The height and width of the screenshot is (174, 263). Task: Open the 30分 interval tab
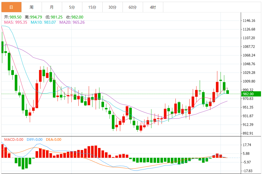pos(112,7)
